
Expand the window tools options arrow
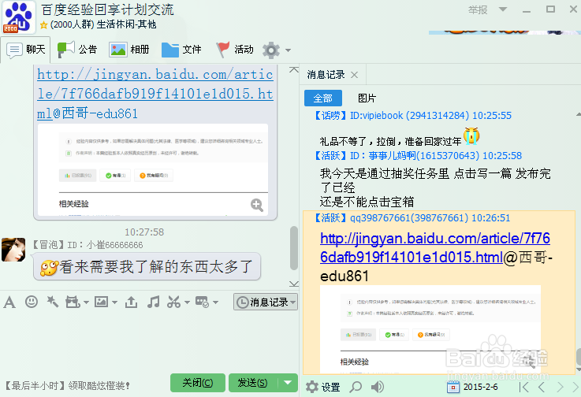pos(216,302)
